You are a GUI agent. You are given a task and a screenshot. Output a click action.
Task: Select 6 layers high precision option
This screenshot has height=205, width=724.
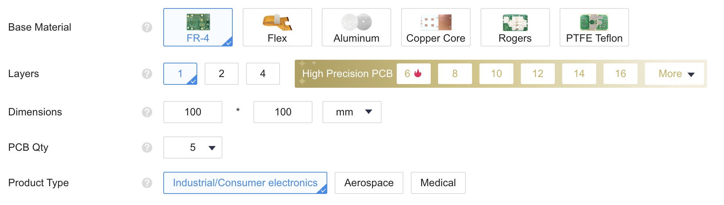click(413, 74)
